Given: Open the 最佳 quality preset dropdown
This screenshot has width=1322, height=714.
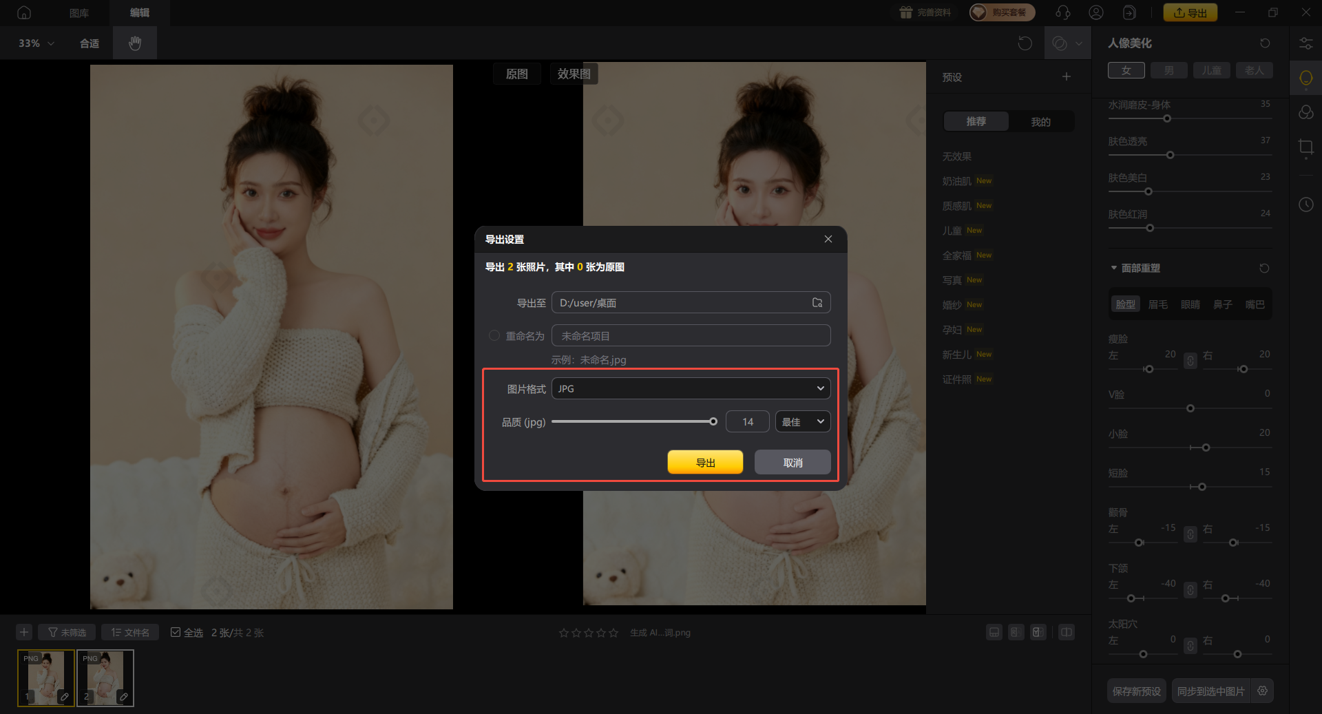Looking at the screenshot, I should point(802,421).
